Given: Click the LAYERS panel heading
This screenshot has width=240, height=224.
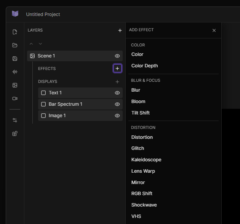Looking at the screenshot, I should pyautogui.click(x=35, y=30).
